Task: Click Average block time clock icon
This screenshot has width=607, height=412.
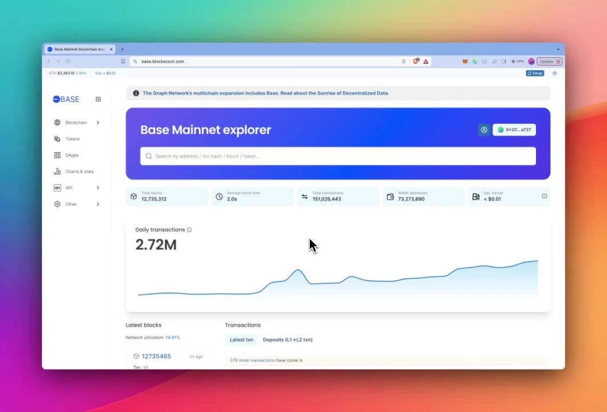Action: tap(219, 196)
